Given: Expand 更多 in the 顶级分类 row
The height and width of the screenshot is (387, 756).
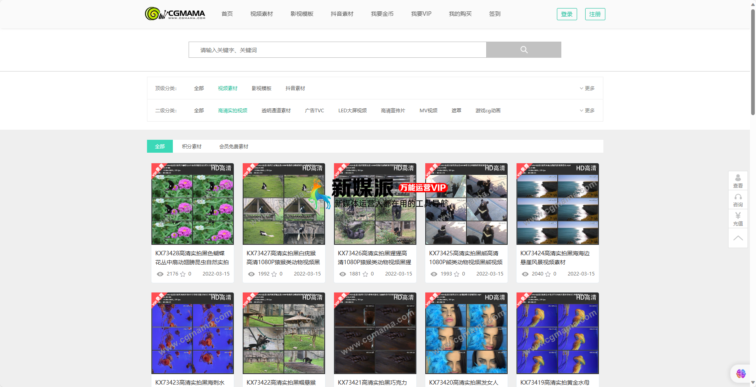Looking at the screenshot, I should (587, 88).
